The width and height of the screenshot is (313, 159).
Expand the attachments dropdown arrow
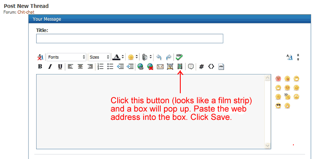coord(151,57)
